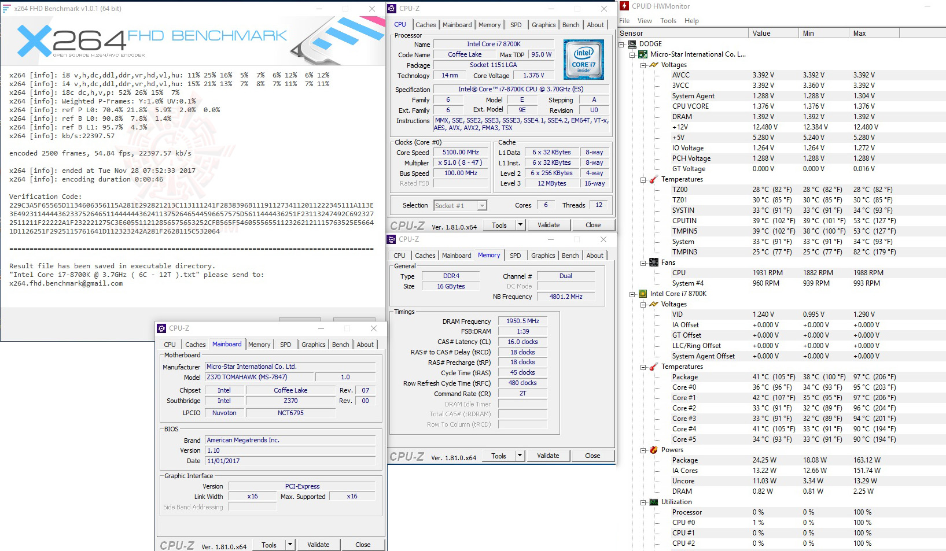Click the DODGE computer icon in HWMonitor
This screenshot has height=551, width=946.
[x=632, y=44]
